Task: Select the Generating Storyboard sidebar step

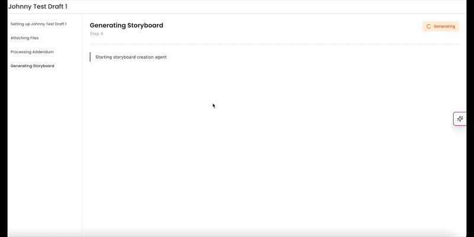Action: click(33, 66)
